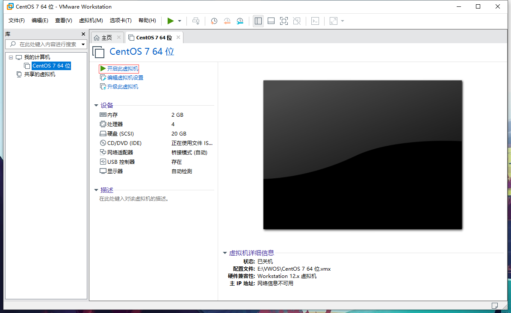
Task: Enter full screen mode icon
Action: pyautogui.click(x=284, y=21)
